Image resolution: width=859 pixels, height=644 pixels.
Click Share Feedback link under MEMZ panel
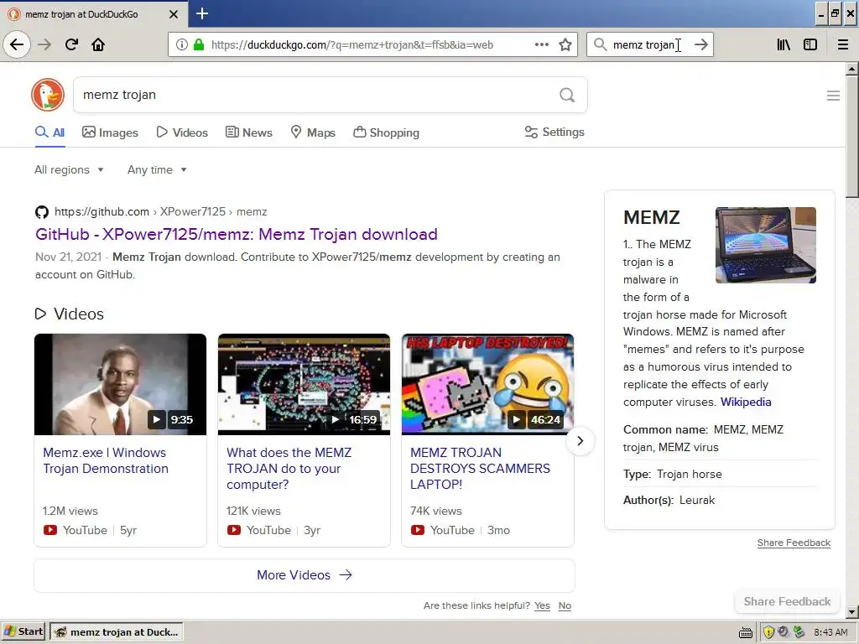coord(794,543)
